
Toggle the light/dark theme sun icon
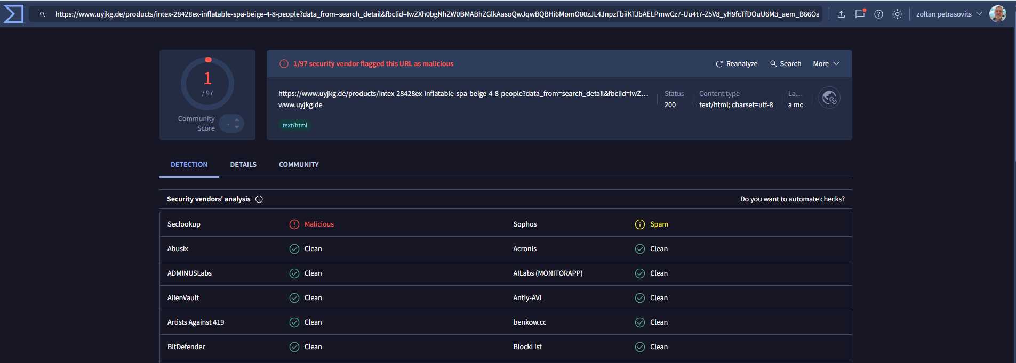coord(897,14)
